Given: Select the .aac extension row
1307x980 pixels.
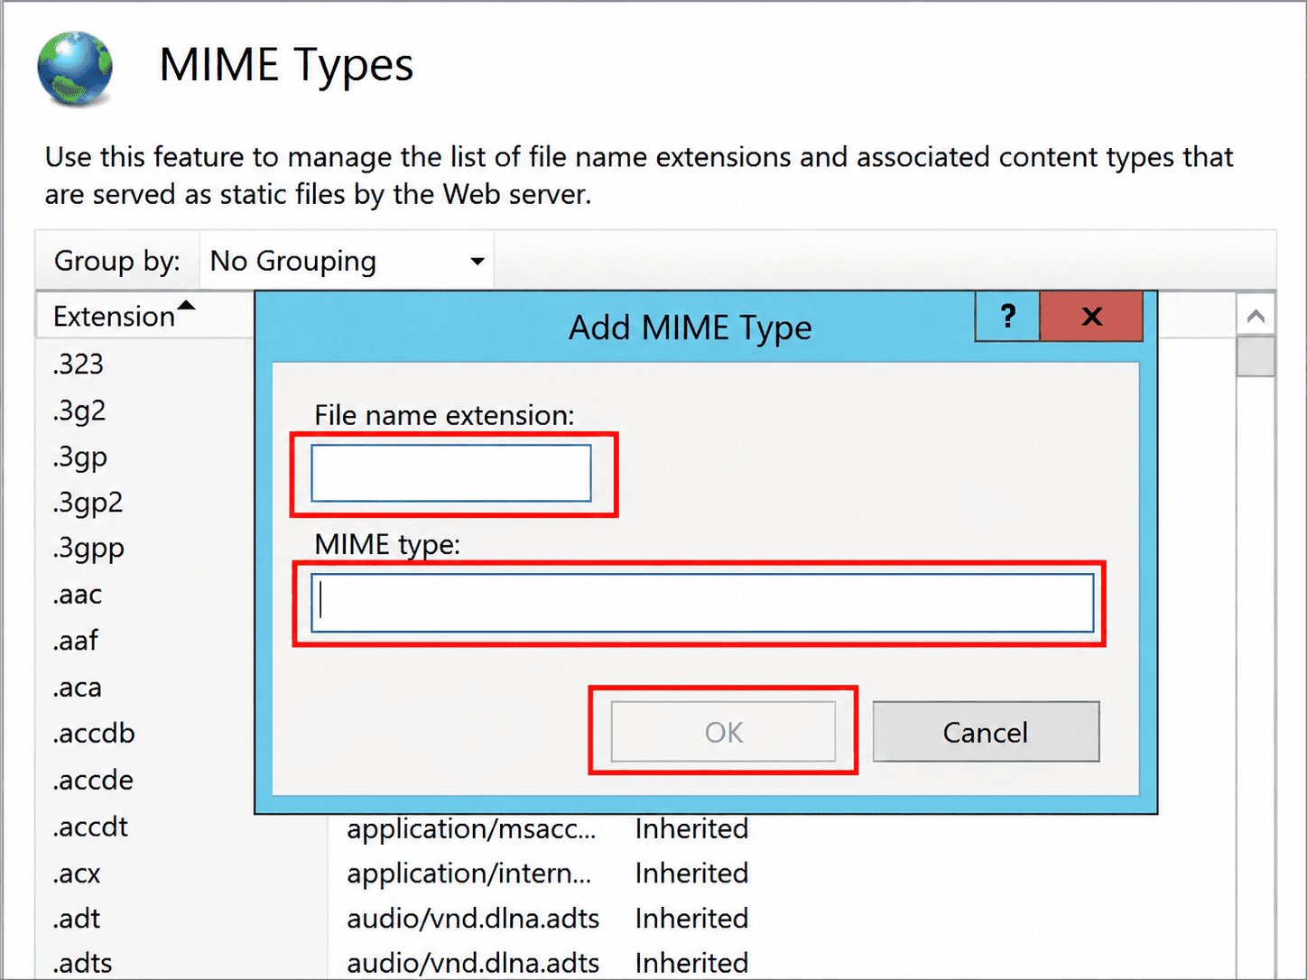Looking at the screenshot, I should tap(77, 595).
